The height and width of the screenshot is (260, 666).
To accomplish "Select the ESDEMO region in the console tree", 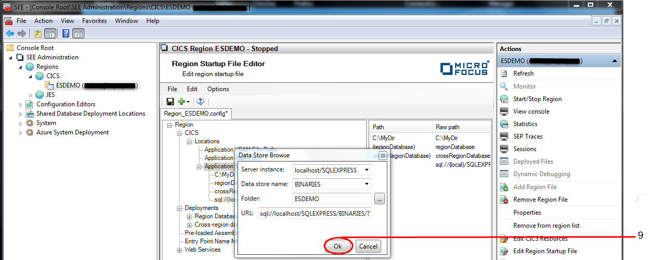I will (x=97, y=85).
